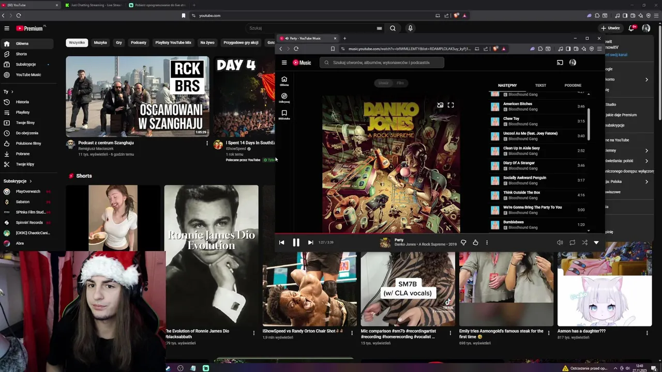Open Sabaton channel subscription
Screen dimensions: 662x372
[23, 202]
